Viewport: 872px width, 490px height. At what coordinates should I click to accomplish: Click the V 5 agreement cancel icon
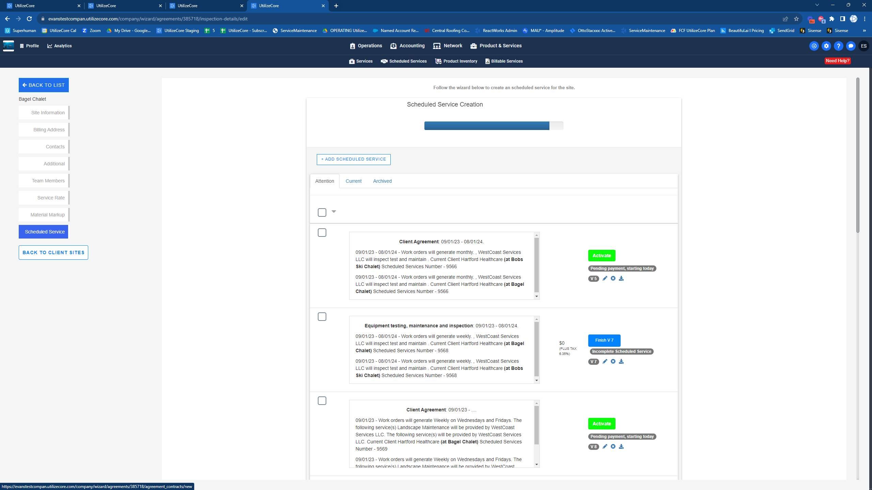(x=613, y=278)
